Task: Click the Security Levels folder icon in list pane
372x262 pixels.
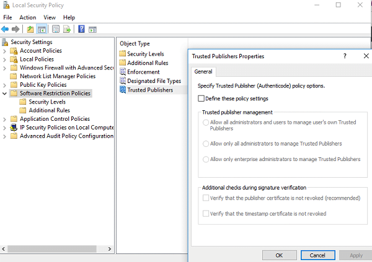Action: click(x=122, y=54)
